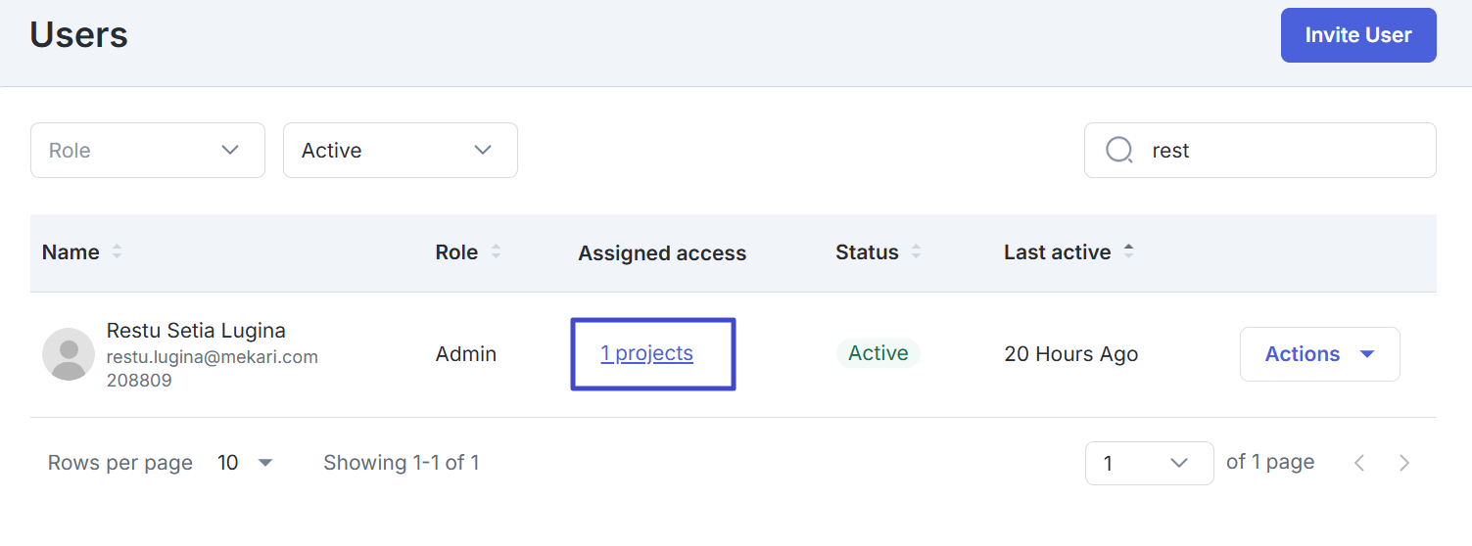Click the email restu.lugina@mekari.com
Image resolution: width=1472 pixels, height=546 pixels.
tap(213, 357)
